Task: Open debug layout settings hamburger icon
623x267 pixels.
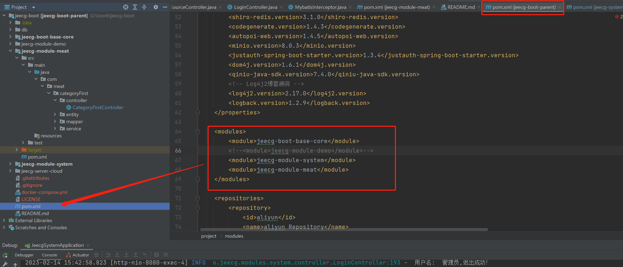Action: point(96,255)
